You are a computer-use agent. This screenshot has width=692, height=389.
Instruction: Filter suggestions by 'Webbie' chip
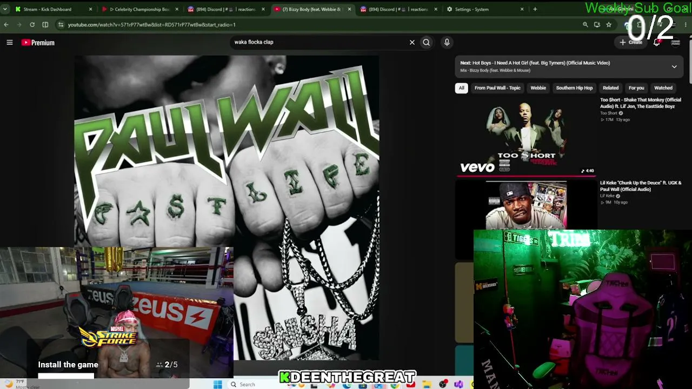click(x=538, y=88)
